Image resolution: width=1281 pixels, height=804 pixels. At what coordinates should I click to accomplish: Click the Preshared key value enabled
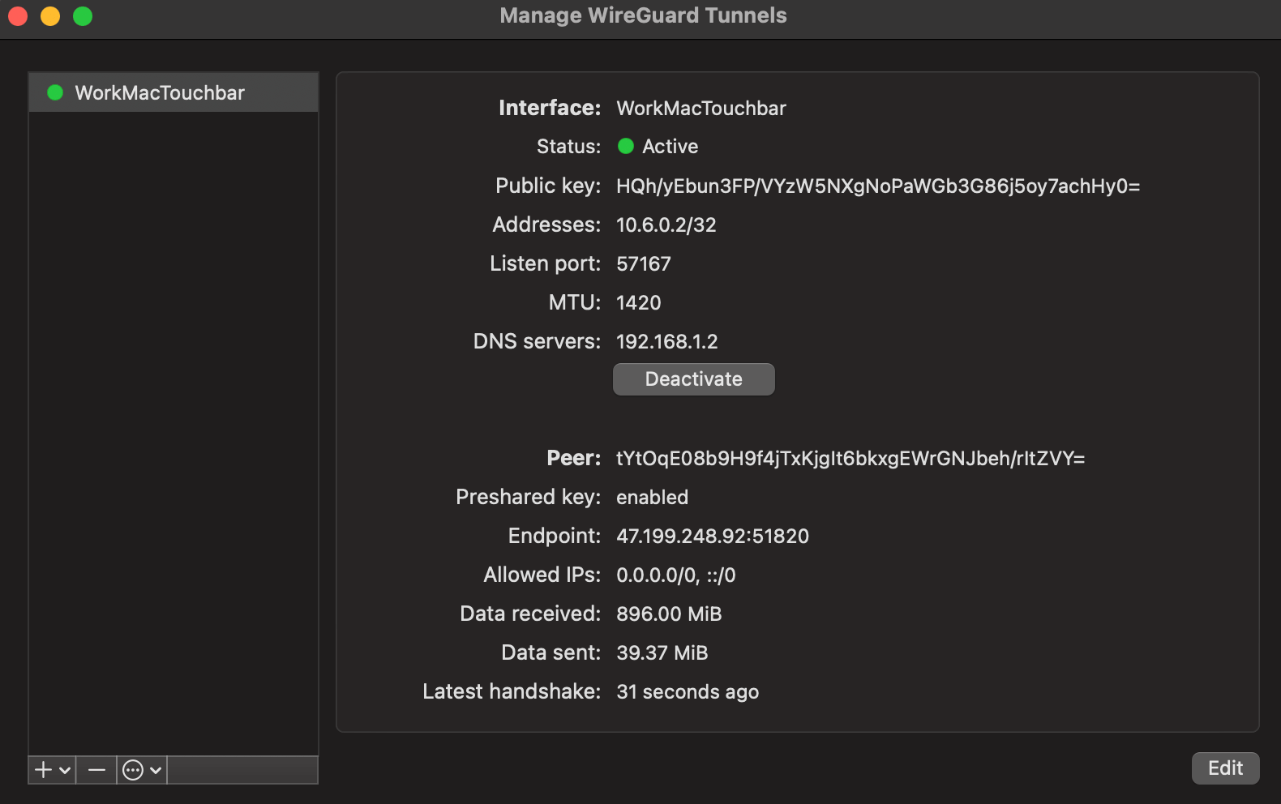[652, 498]
